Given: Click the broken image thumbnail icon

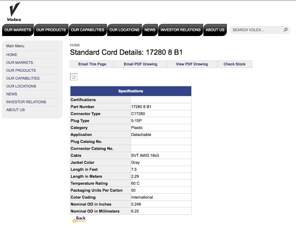Looking at the screenshot, I should pyautogui.click(x=74, y=77).
